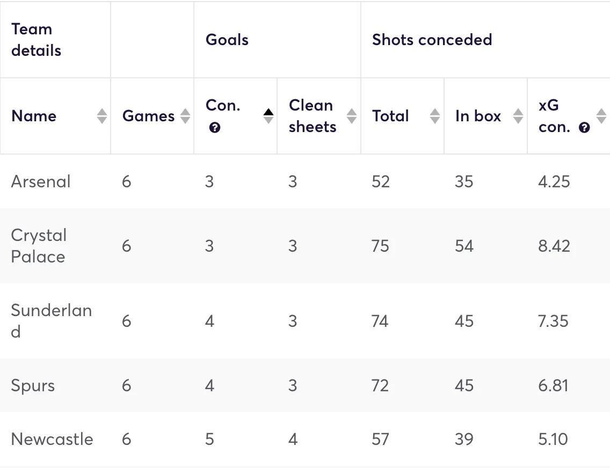Sort by xG con. arrows
This screenshot has height=468, width=610.
(601, 116)
